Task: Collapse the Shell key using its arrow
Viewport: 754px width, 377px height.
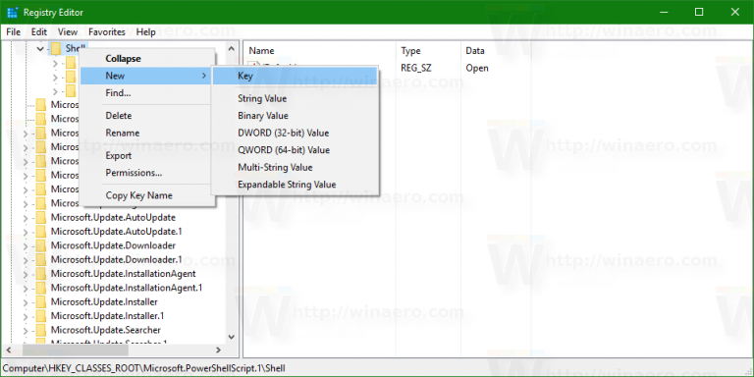Action: tap(40, 48)
